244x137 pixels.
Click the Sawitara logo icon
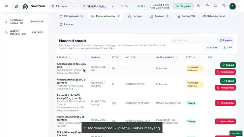[25, 6]
